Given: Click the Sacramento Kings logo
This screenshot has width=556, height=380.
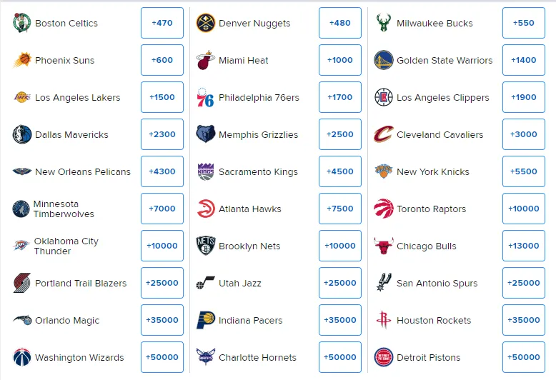Looking at the screenshot, I should (x=206, y=171).
